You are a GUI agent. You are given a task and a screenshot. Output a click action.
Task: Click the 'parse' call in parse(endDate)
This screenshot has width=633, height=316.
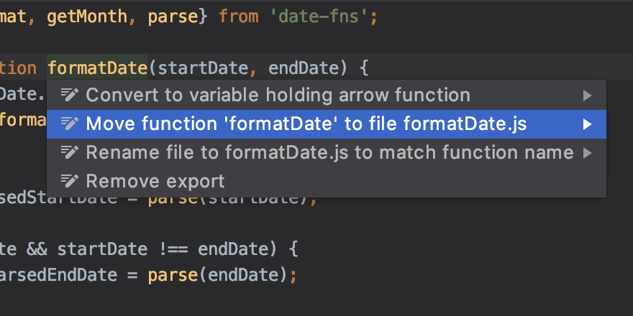click(x=173, y=275)
